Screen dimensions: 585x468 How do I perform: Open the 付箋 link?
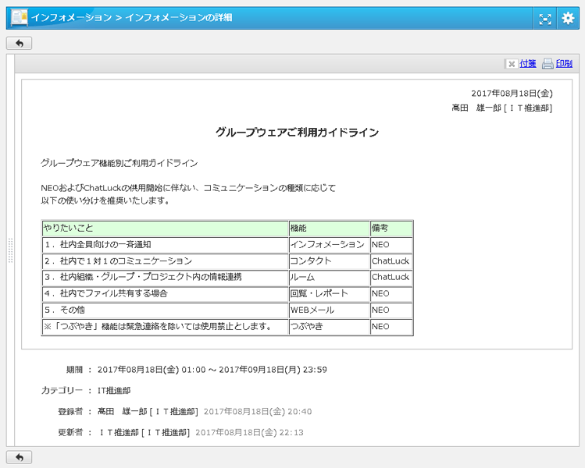click(528, 64)
